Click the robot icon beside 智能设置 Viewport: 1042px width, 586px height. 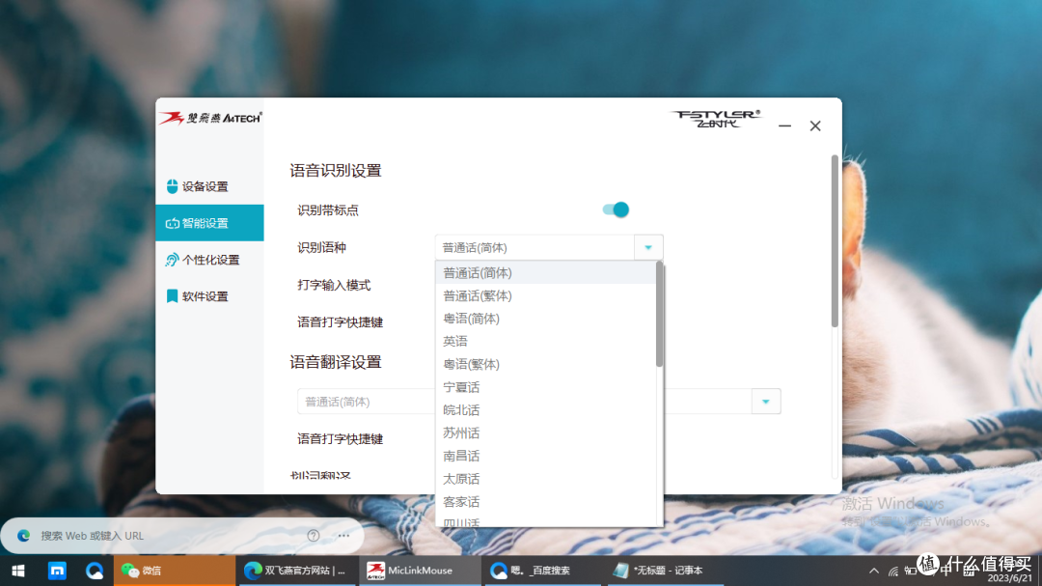click(x=172, y=224)
